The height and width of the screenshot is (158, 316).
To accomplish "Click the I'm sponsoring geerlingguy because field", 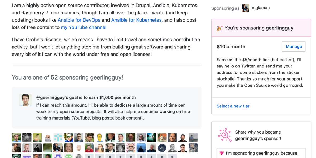I will click(261, 153).
